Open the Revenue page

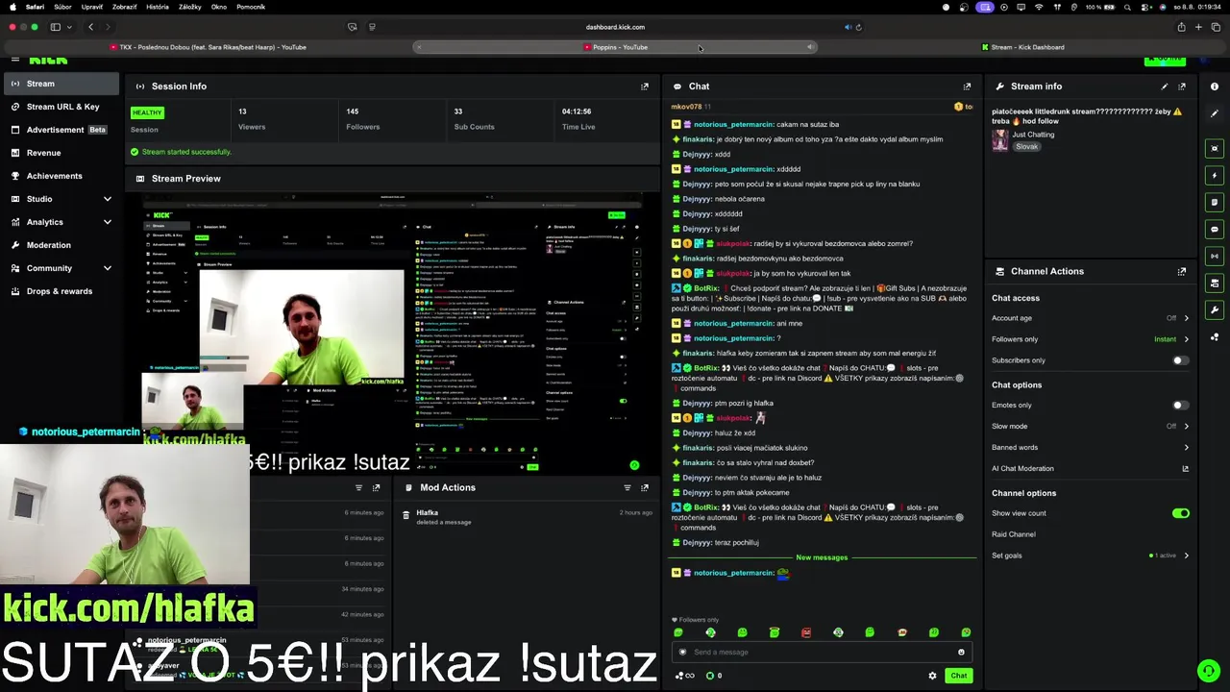tap(60, 153)
